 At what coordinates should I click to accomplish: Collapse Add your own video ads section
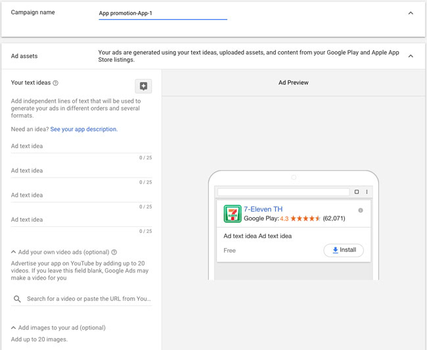pyautogui.click(x=13, y=252)
